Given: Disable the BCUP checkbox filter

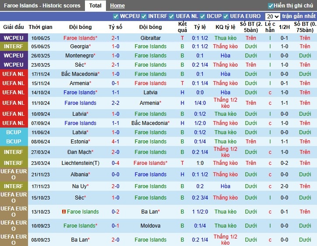Looking at the screenshot, I should pos(202,16).
